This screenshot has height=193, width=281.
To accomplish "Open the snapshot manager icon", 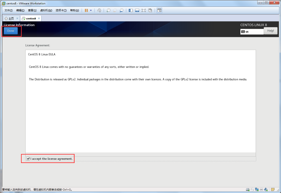I will click(121, 10).
